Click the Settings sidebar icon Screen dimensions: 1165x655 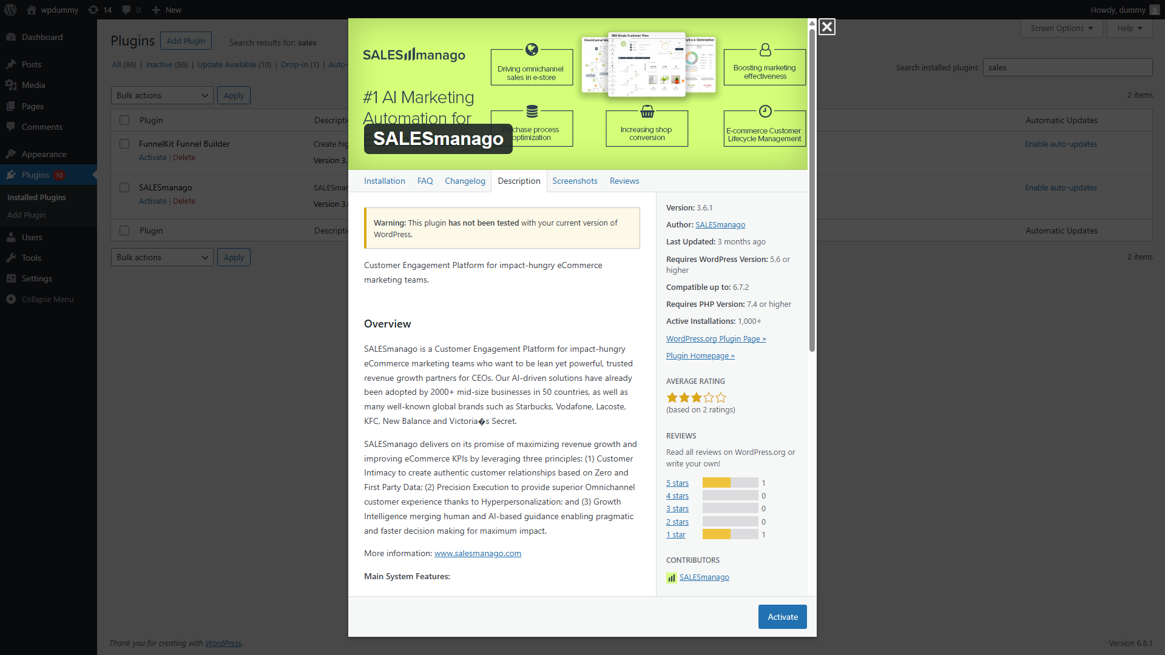point(11,278)
